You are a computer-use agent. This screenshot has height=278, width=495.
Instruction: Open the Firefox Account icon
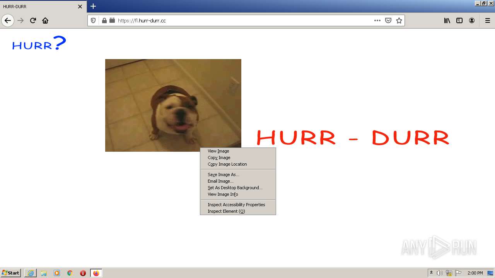click(x=472, y=20)
